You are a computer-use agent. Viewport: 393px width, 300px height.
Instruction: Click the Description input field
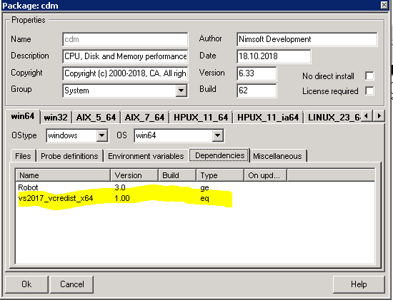tap(125, 56)
